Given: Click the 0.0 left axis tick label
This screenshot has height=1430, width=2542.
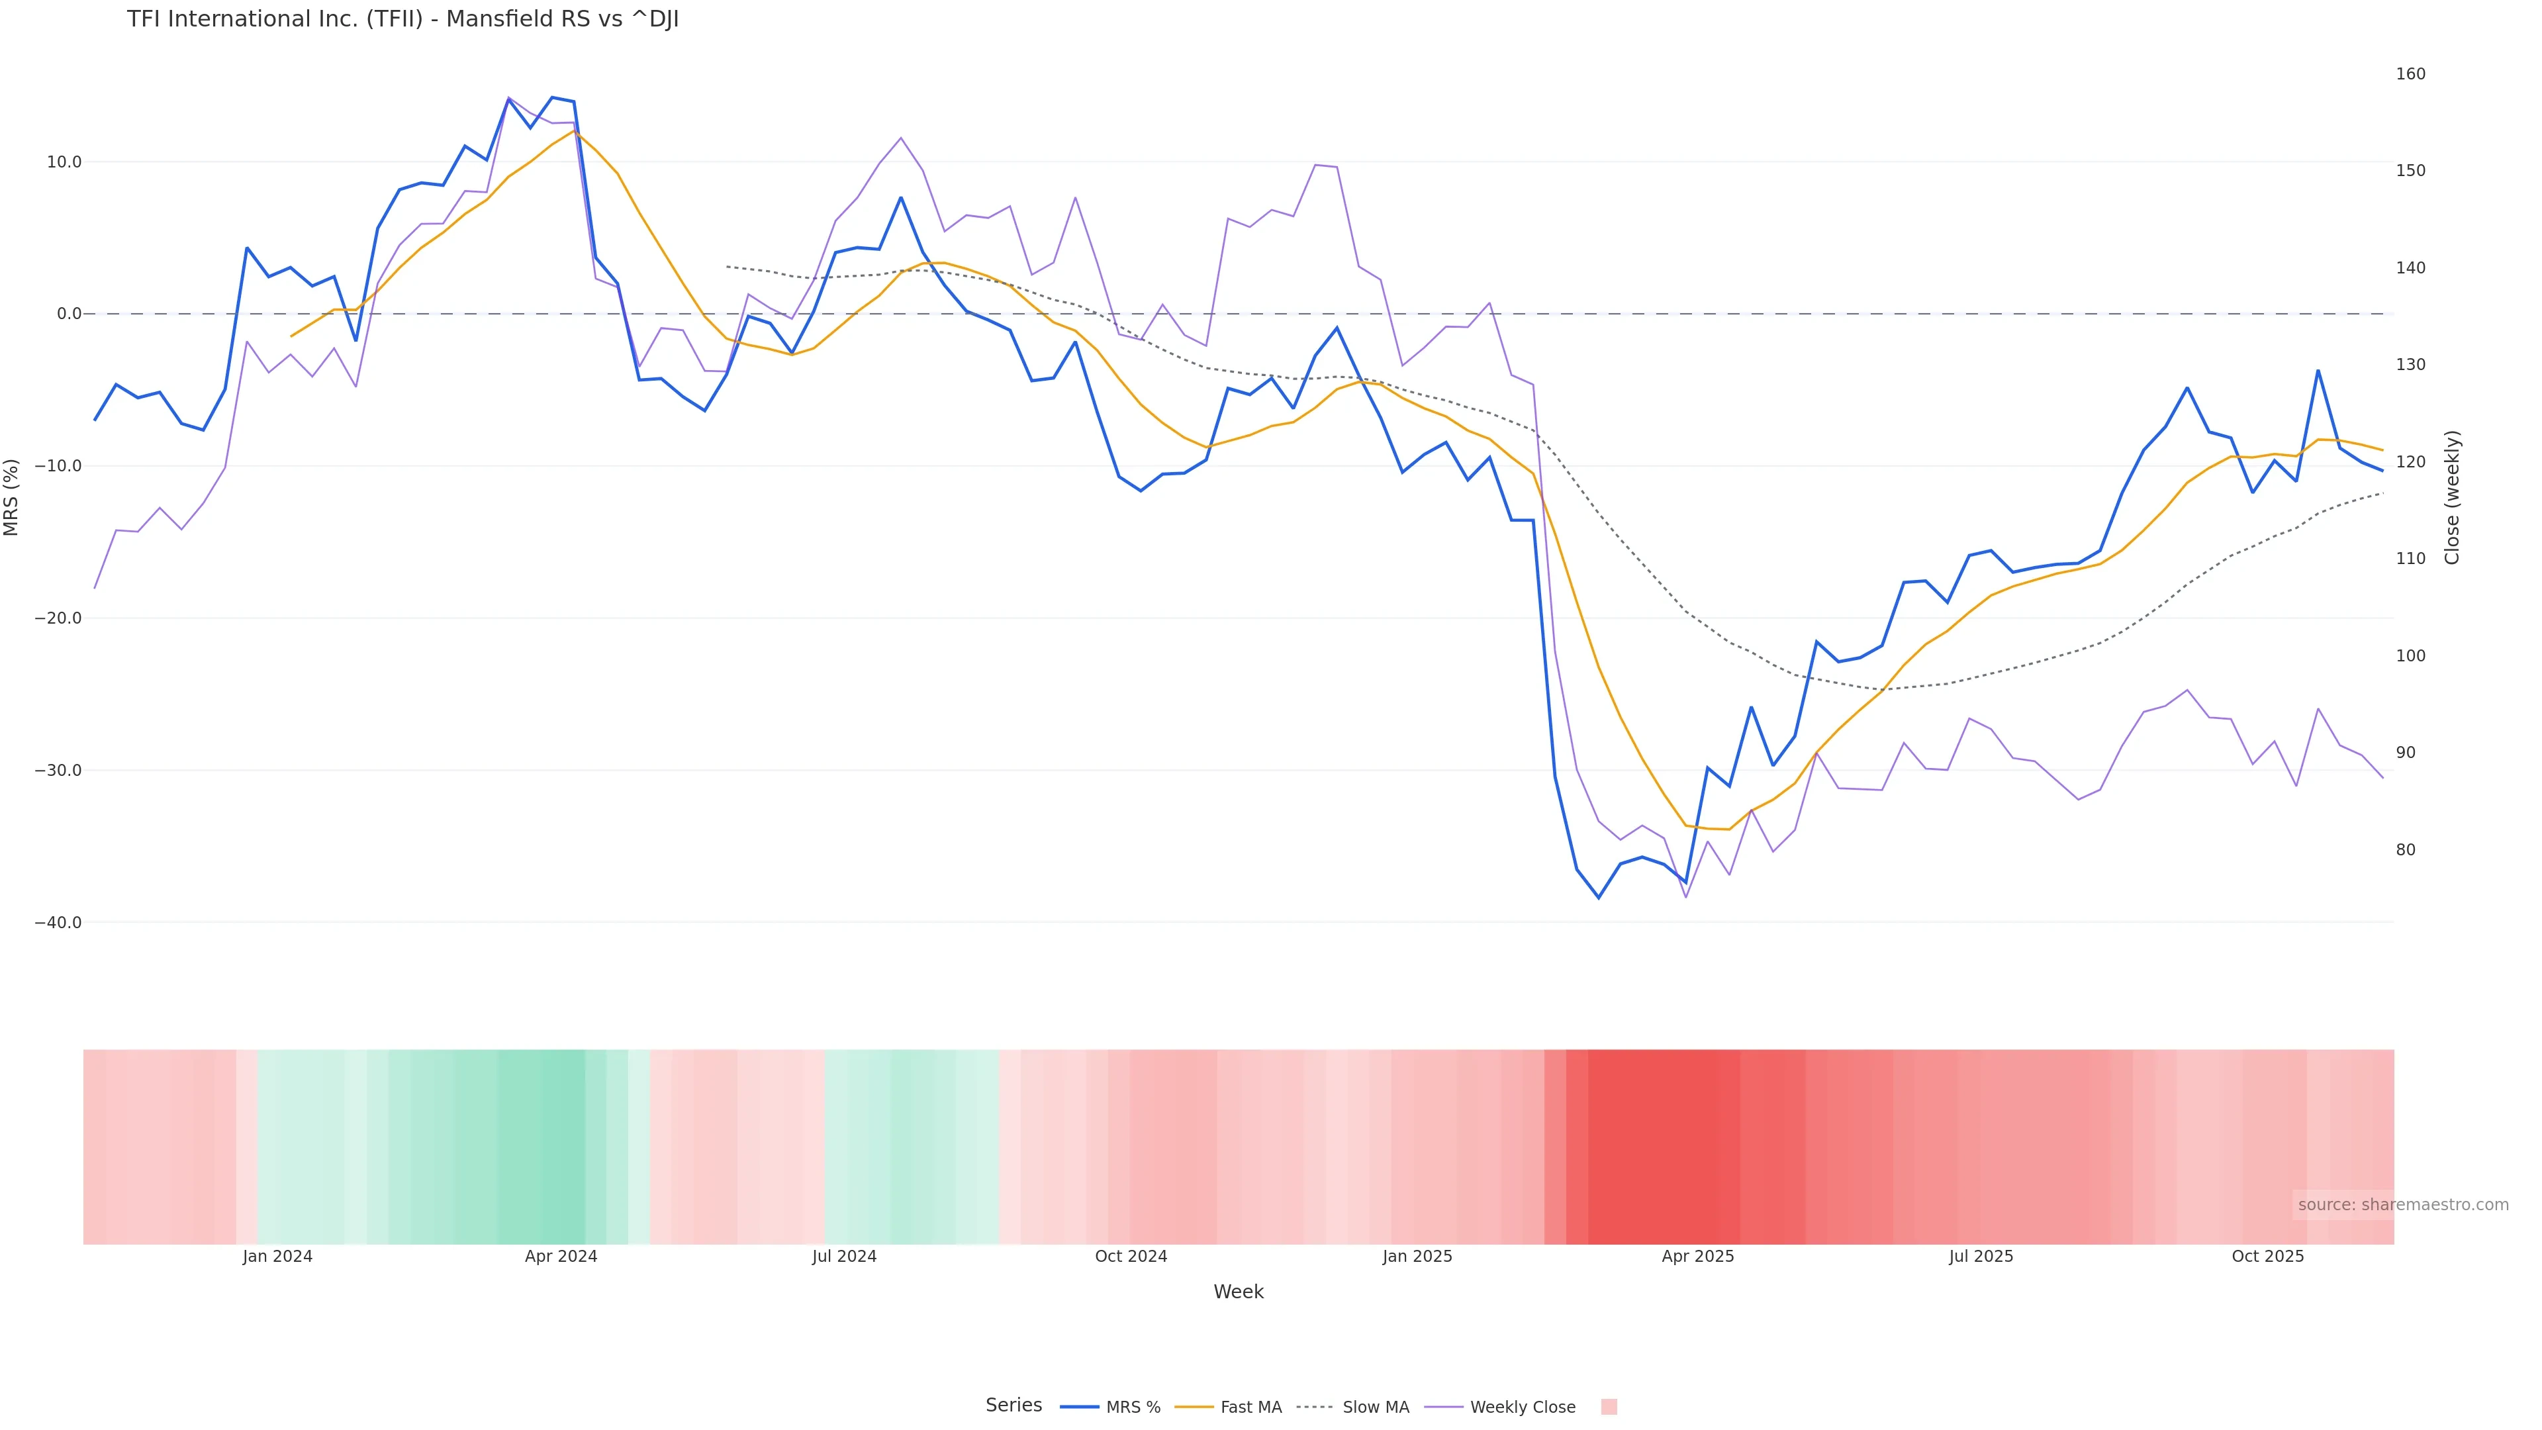Looking at the screenshot, I should coord(69,314).
